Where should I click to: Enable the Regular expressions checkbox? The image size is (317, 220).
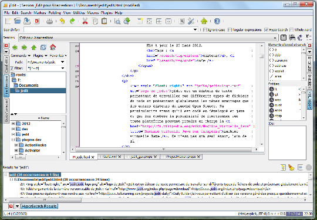tap(230, 30)
